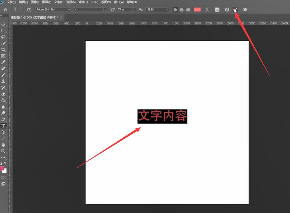
Task: Open the 编辑(E) menu
Action: (x=23, y=2)
